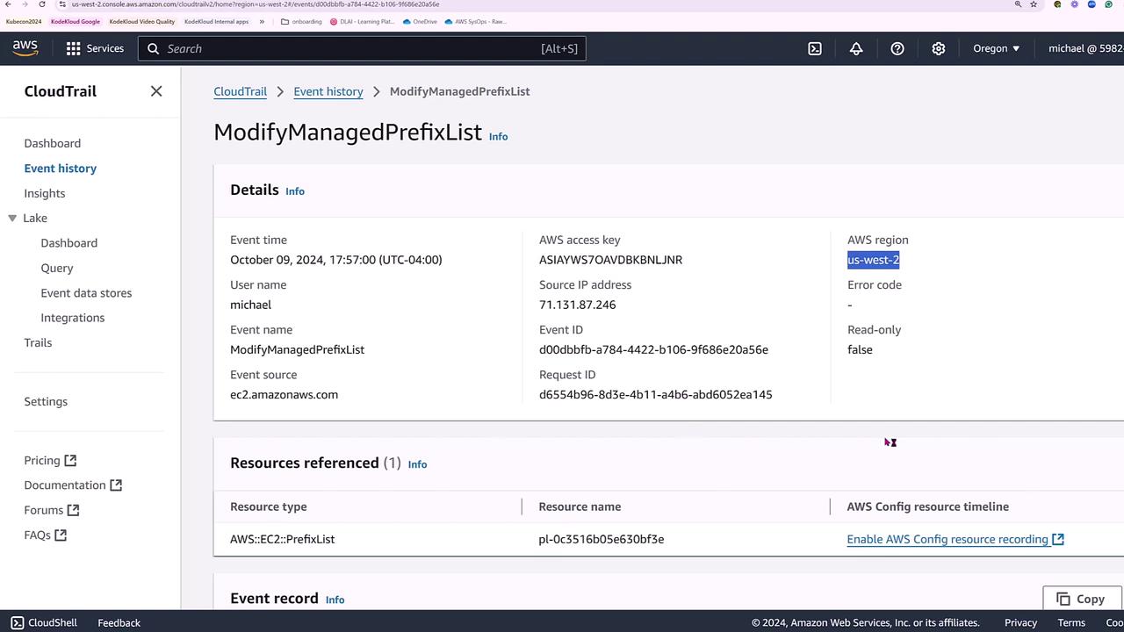
Task: Open Info link next to page title
Action: point(499,136)
